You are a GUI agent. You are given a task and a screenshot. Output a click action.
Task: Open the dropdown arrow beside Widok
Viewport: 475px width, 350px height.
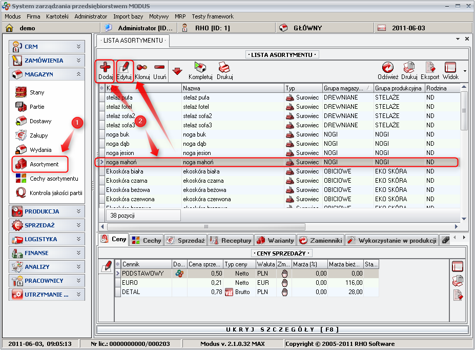pyautogui.click(x=465, y=71)
